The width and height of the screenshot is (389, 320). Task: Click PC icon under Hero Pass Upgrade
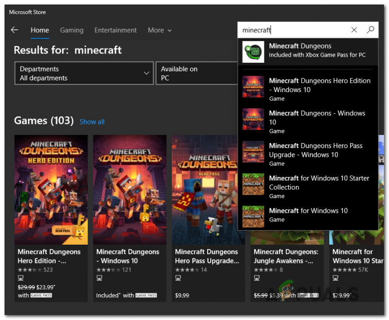pos(178,278)
